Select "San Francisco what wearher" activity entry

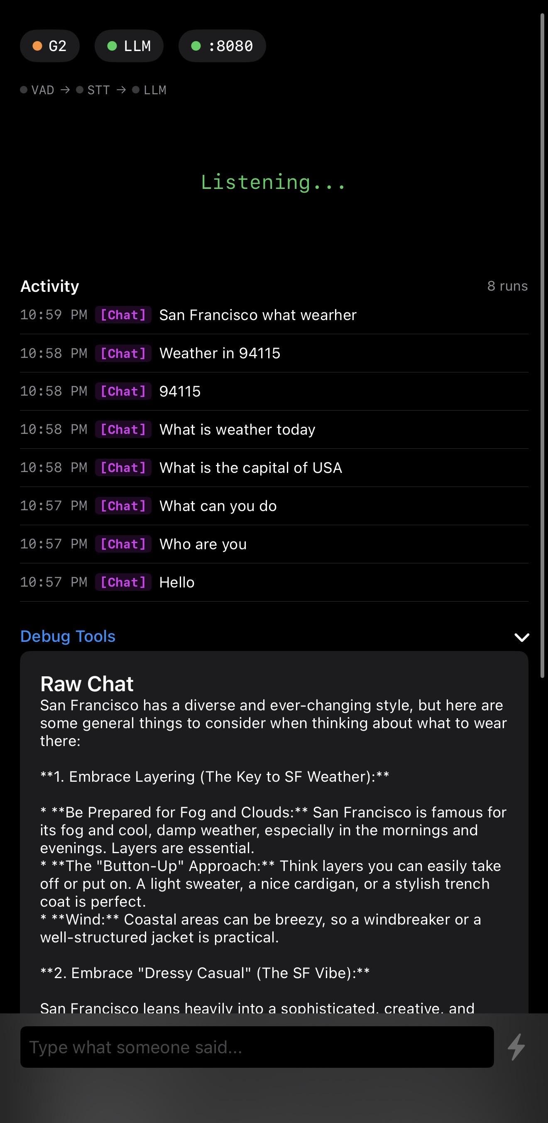[258, 315]
